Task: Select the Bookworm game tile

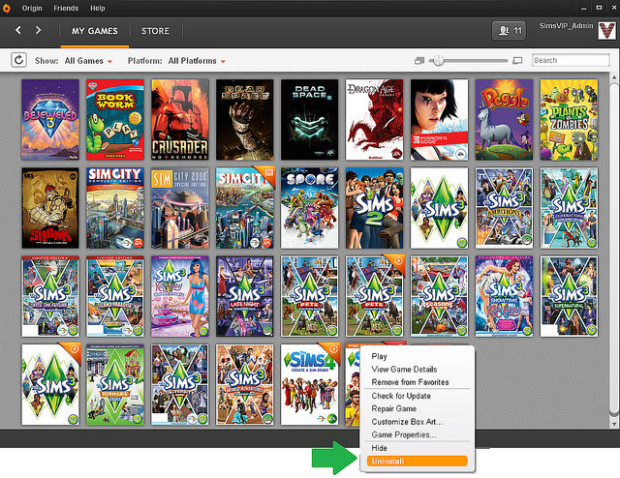Action: [115, 120]
